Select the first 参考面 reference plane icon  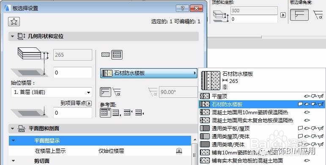click(105, 113)
